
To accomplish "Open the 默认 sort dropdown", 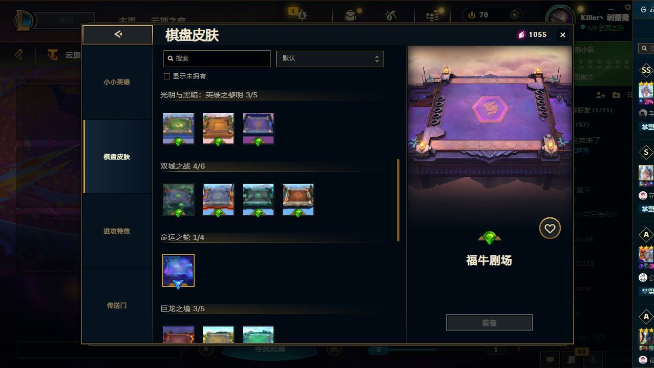I will (330, 58).
